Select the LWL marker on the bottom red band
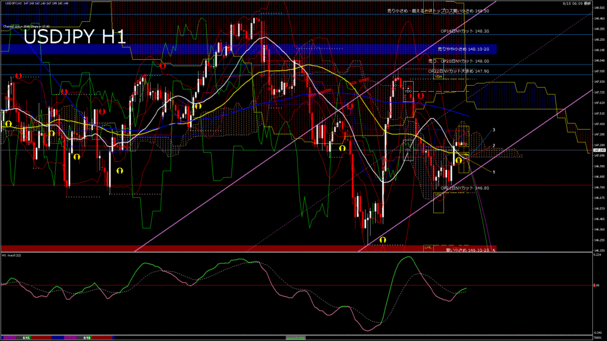The width and height of the screenshot is (607, 341). click(427, 246)
